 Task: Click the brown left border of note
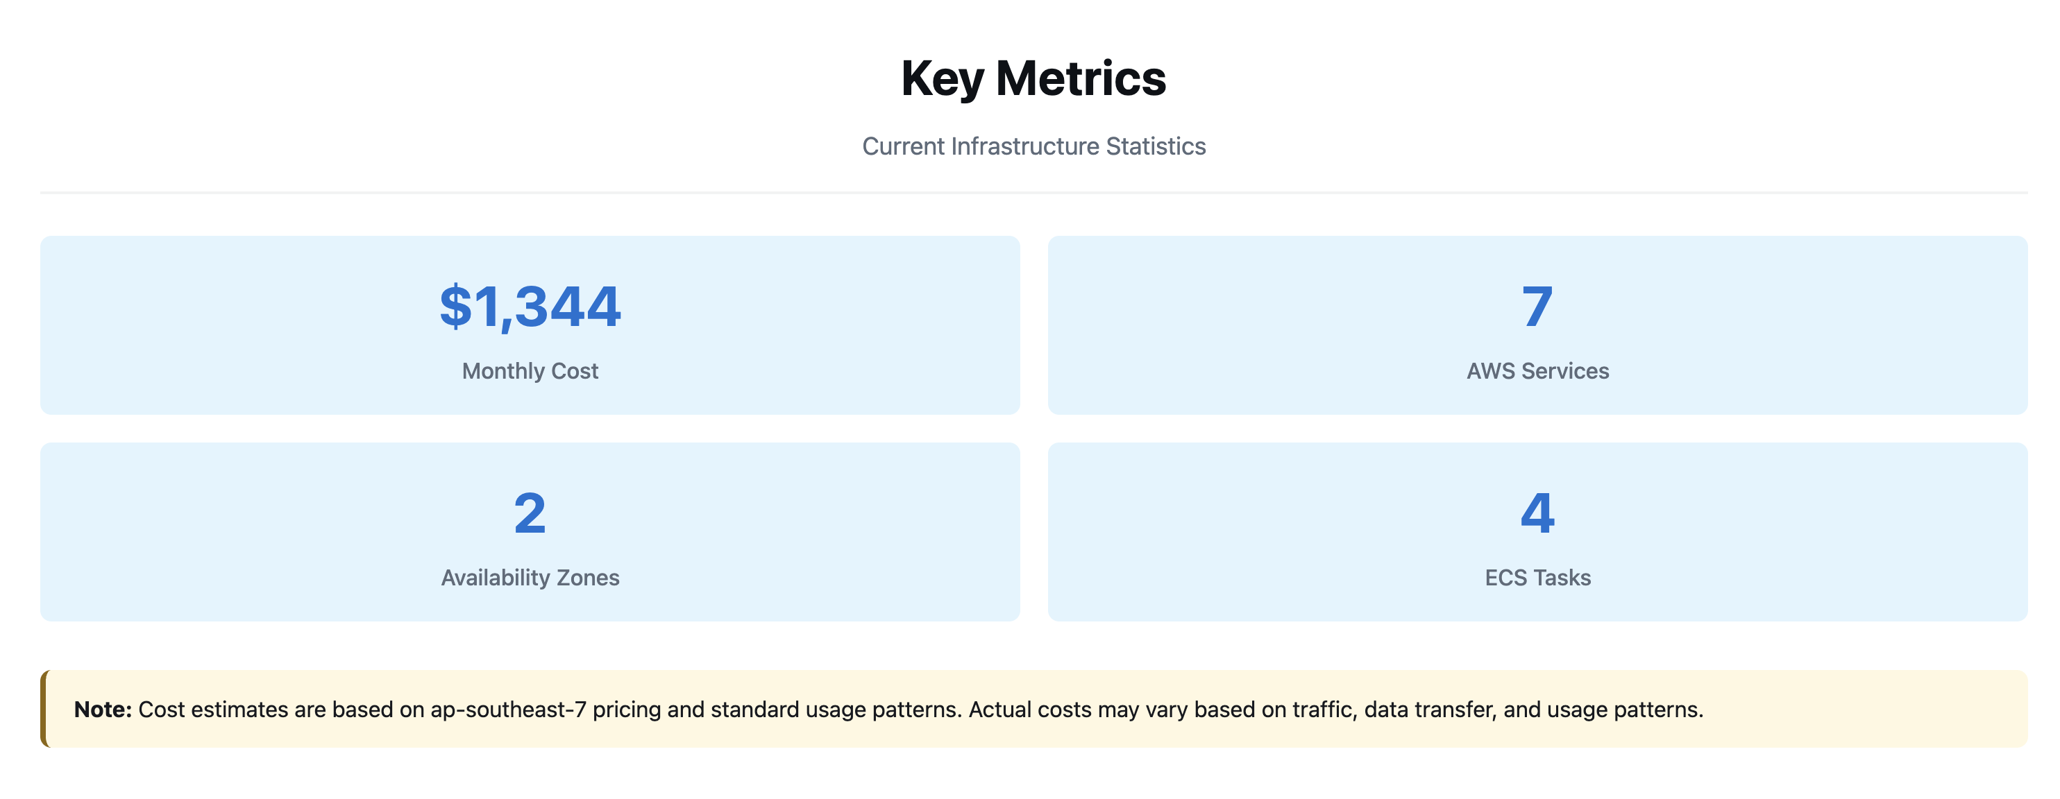pyautogui.click(x=44, y=709)
